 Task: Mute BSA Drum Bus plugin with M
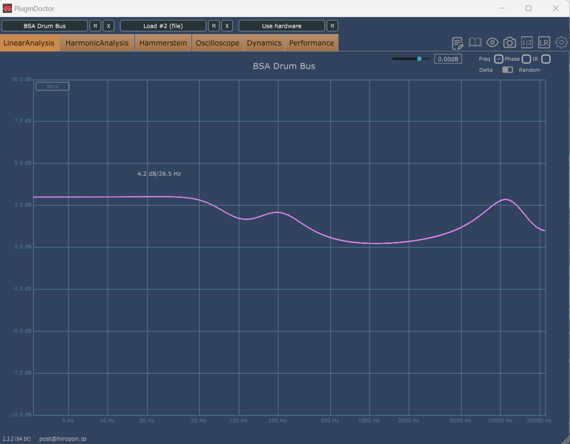[95, 26]
